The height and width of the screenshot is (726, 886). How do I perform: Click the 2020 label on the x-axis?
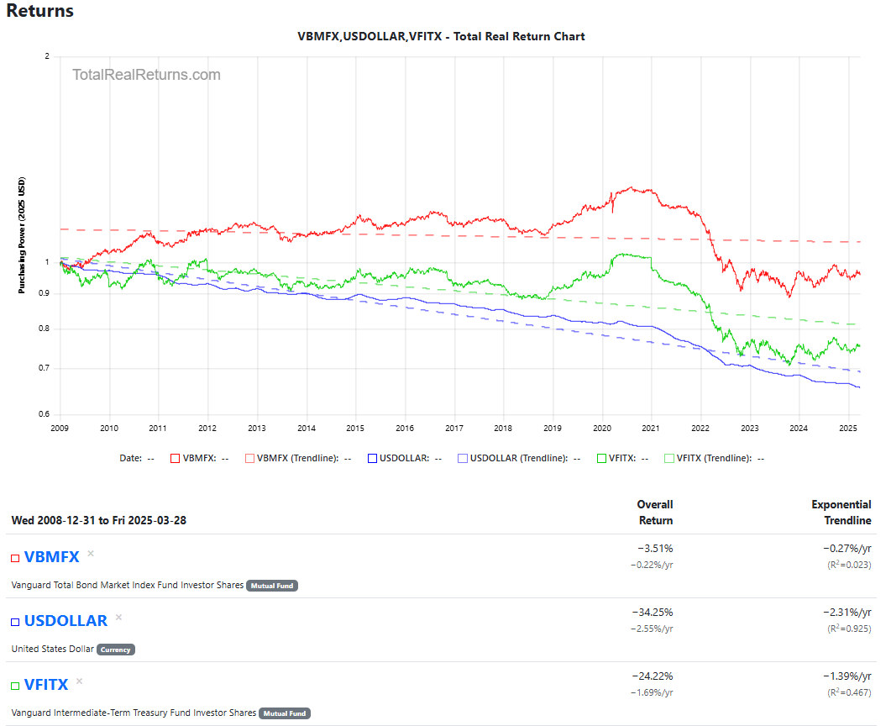pyautogui.click(x=602, y=428)
